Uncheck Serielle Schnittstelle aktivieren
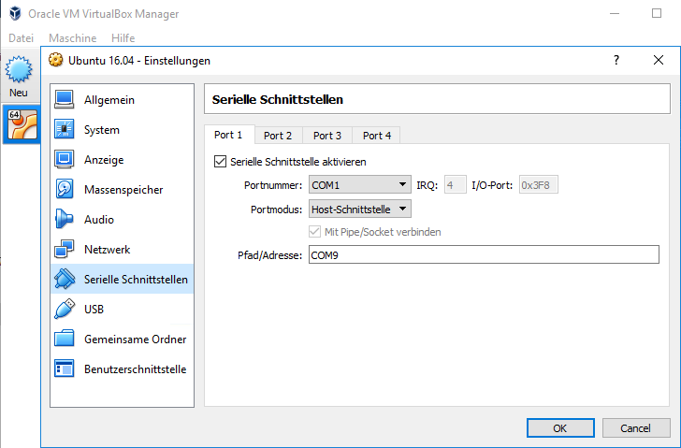Viewport: 681px width, 448px height. [x=220, y=162]
